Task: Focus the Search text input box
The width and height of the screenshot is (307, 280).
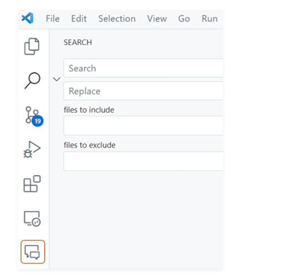Action: (x=144, y=68)
